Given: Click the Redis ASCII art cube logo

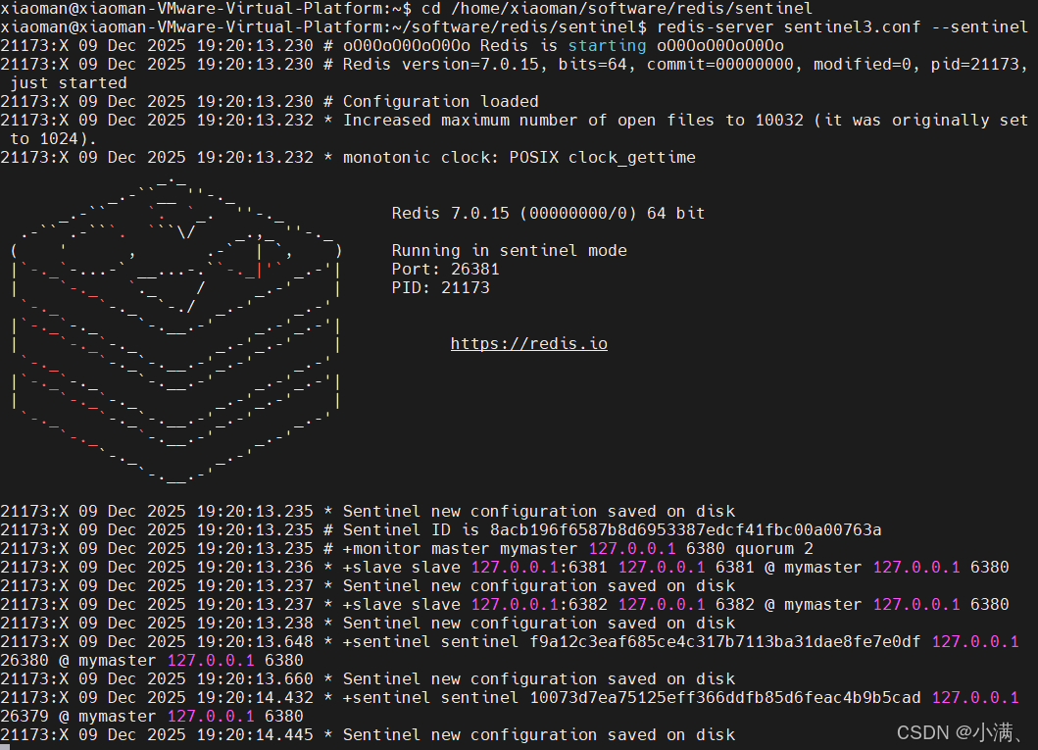Looking at the screenshot, I should pos(176,329).
